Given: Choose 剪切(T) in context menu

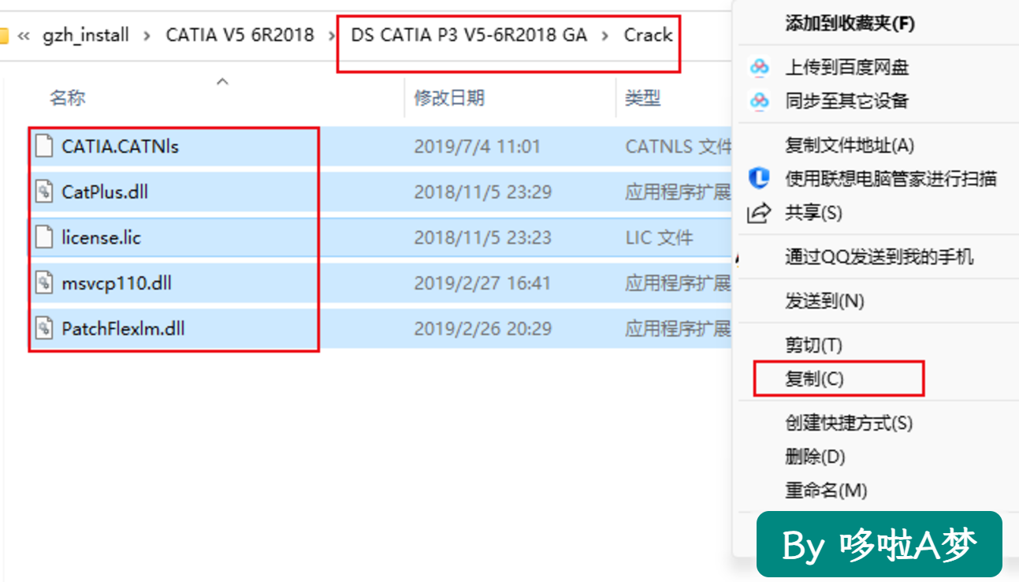Looking at the screenshot, I should pos(814,345).
